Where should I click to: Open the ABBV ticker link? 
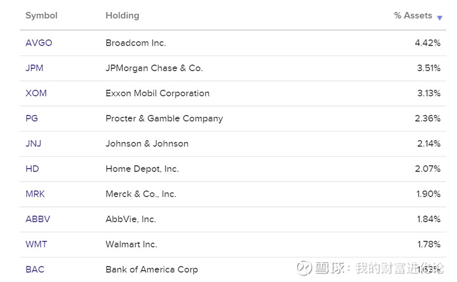[37, 219]
